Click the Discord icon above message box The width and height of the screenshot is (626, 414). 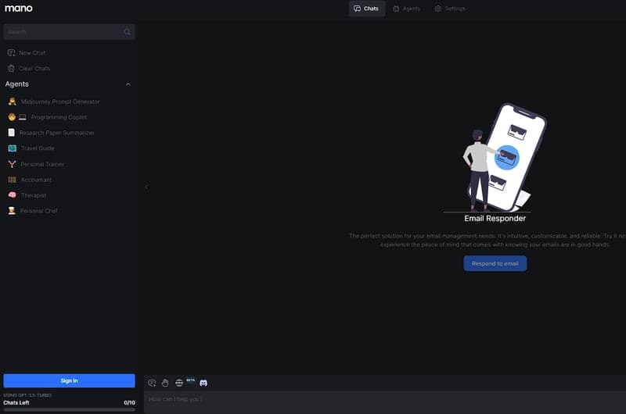tap(203, 383)
